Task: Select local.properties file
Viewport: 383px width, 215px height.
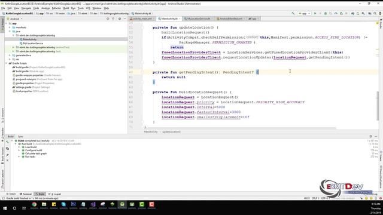Action: coord(31,91)
